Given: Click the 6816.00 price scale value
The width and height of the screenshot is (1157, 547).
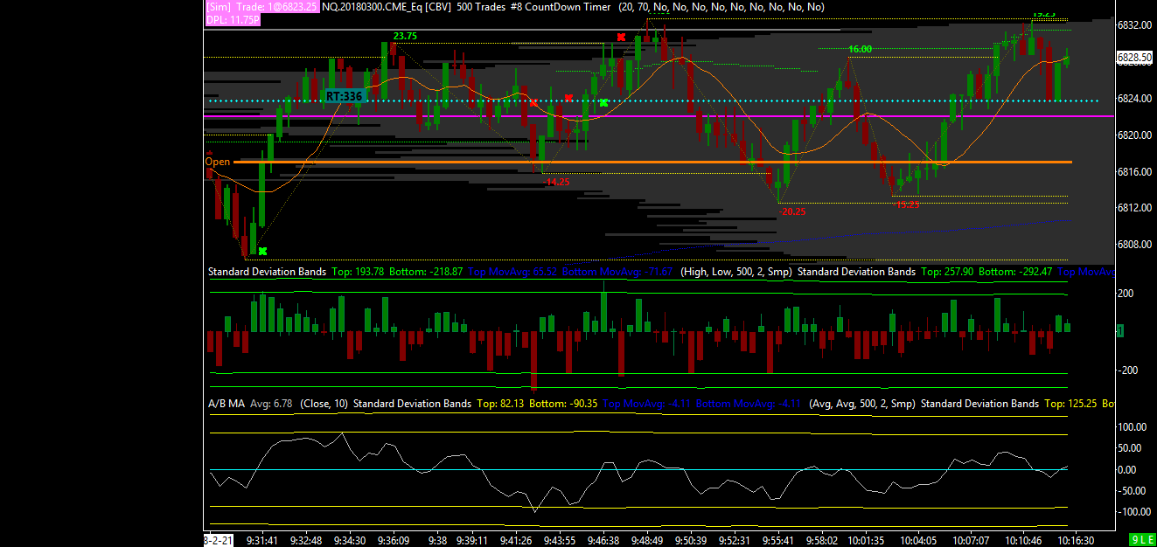Looking at the screenshot, I should pyautogui.click(x=1133, y=172).
